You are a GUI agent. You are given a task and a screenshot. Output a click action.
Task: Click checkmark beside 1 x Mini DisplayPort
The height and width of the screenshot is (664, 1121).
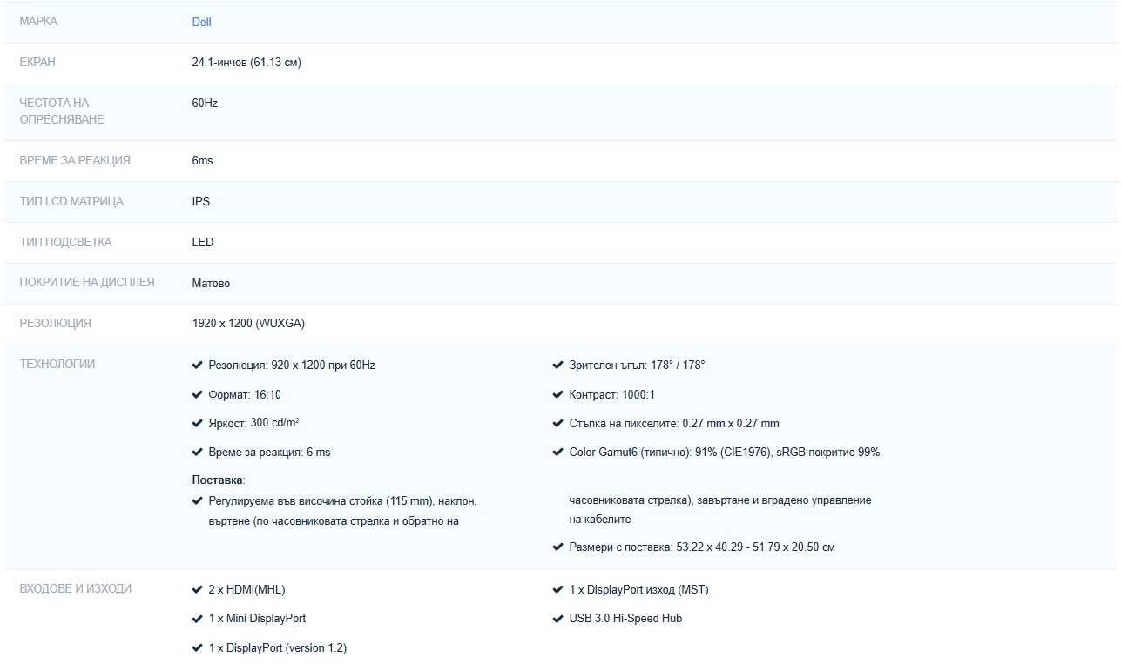point(197,619)
